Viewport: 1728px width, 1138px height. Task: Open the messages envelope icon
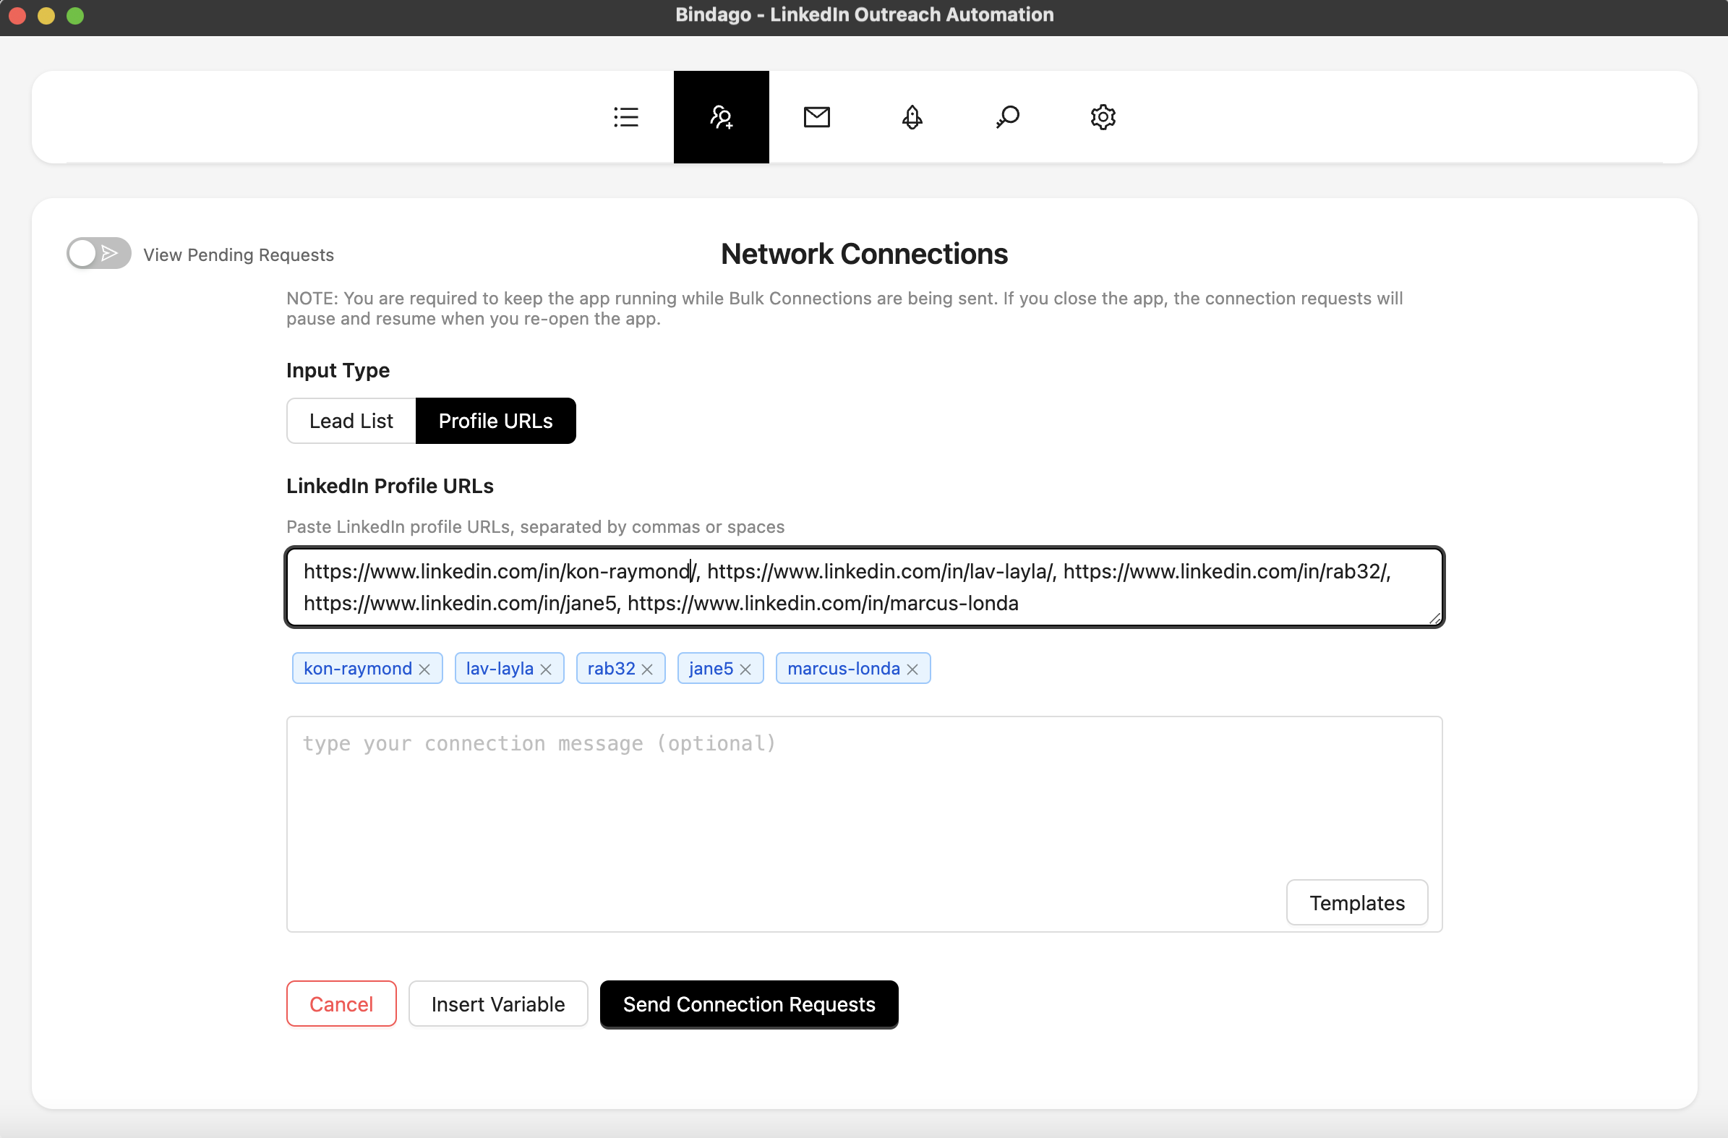click(817, 117)
